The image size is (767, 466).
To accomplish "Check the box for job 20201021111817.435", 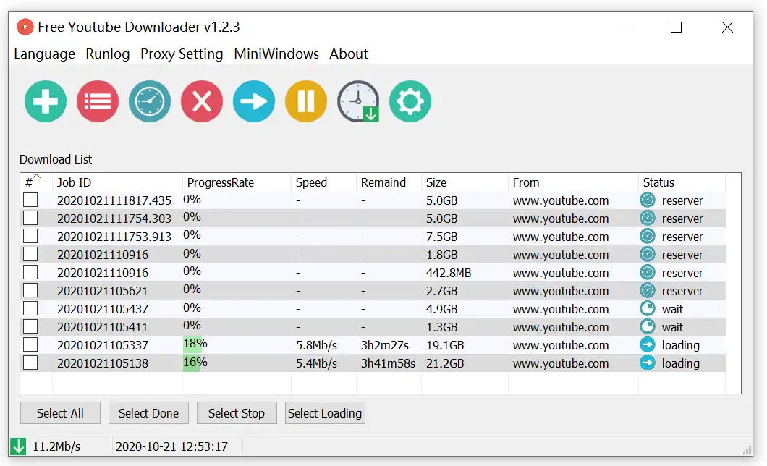I will click(30, 200).
